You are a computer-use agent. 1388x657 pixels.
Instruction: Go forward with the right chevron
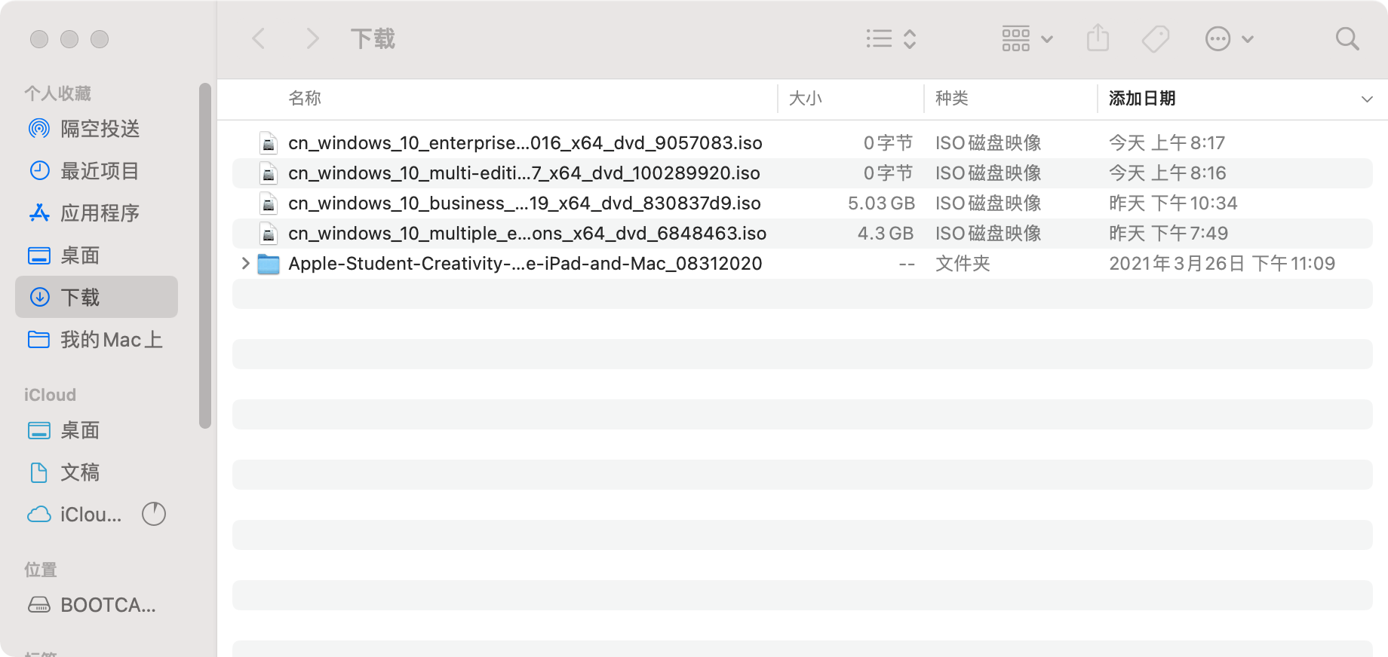pyautogui.click(x=312, y=38)
